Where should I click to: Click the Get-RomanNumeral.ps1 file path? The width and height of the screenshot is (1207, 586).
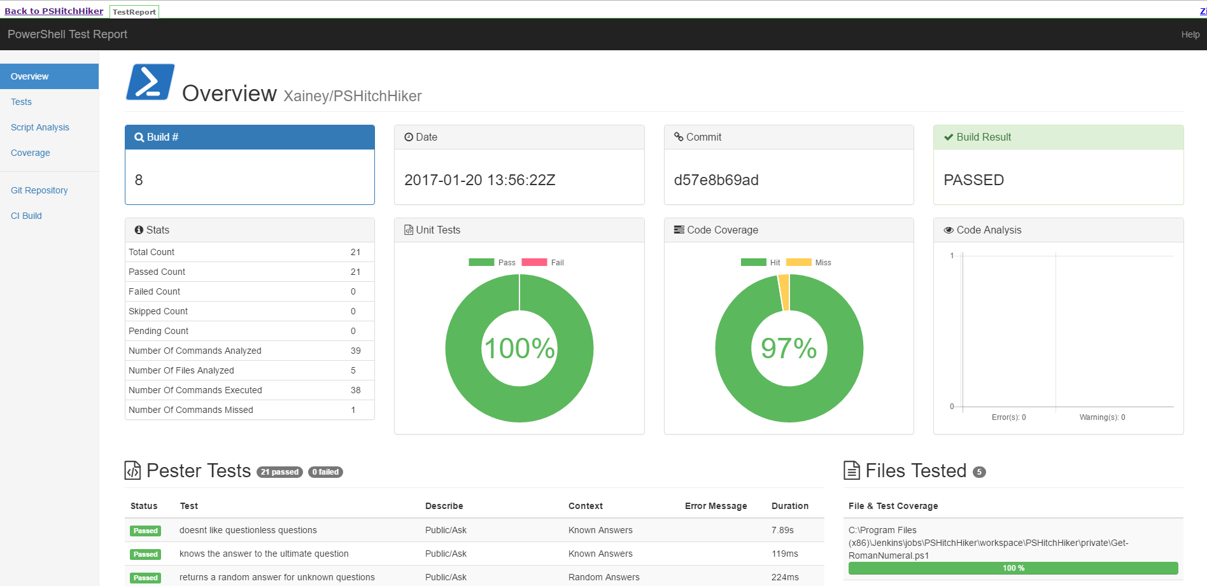point(989,543)
